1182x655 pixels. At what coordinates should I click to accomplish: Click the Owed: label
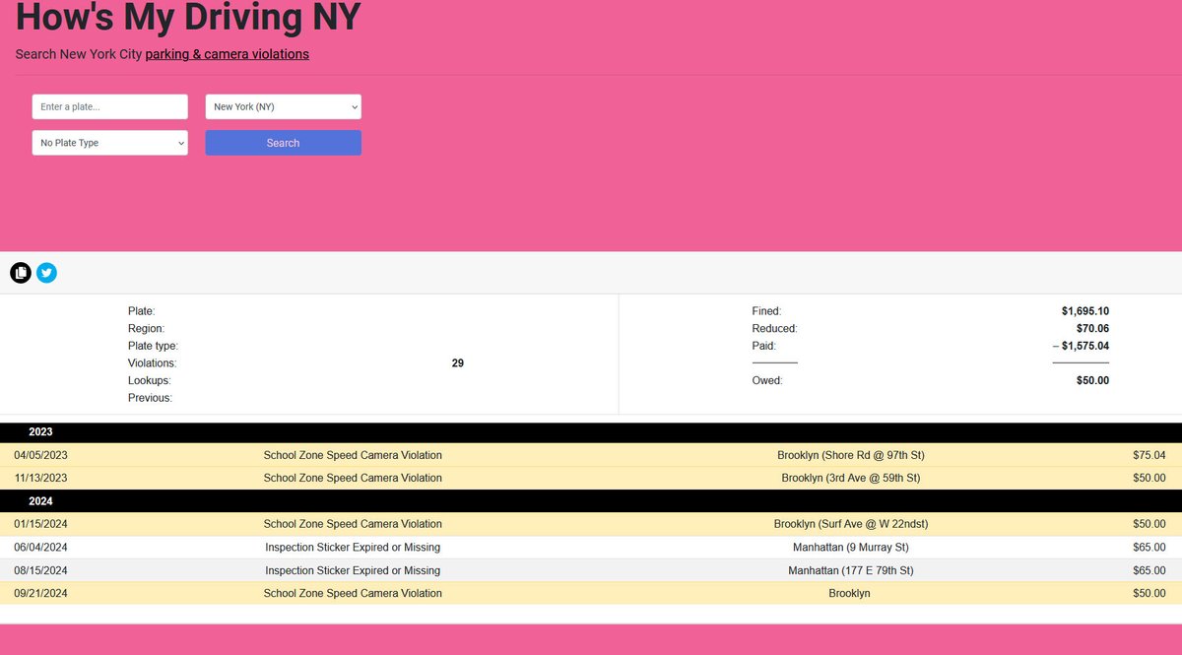[767, 380]
